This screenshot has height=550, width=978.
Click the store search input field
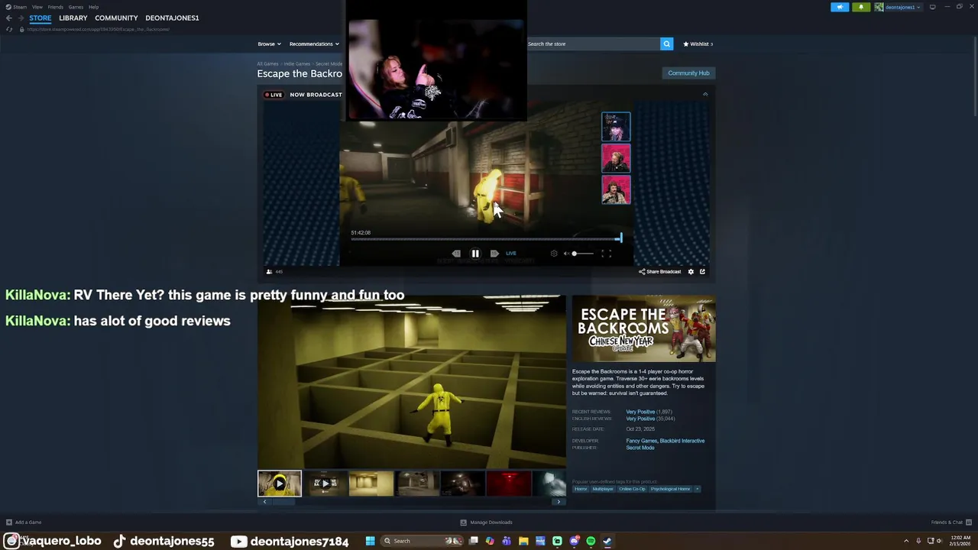pyautogui.click(x=592, y=44)
